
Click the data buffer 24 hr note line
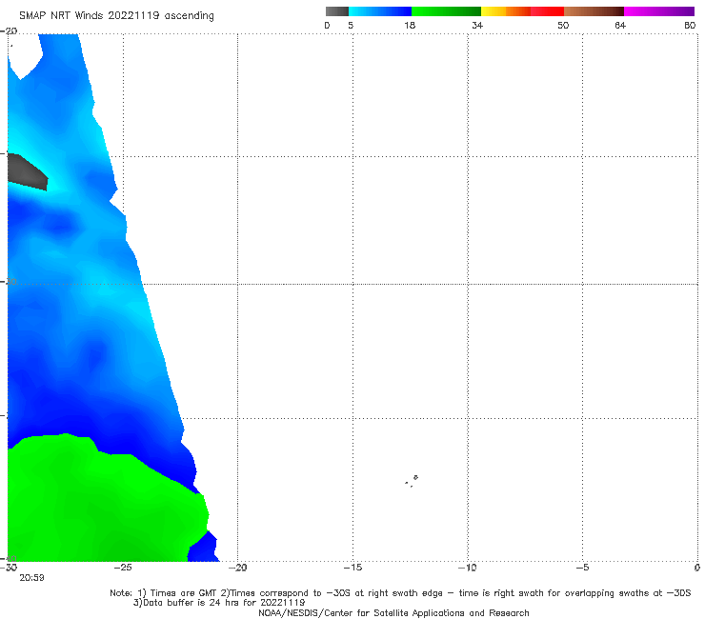[x=219, y=603]
